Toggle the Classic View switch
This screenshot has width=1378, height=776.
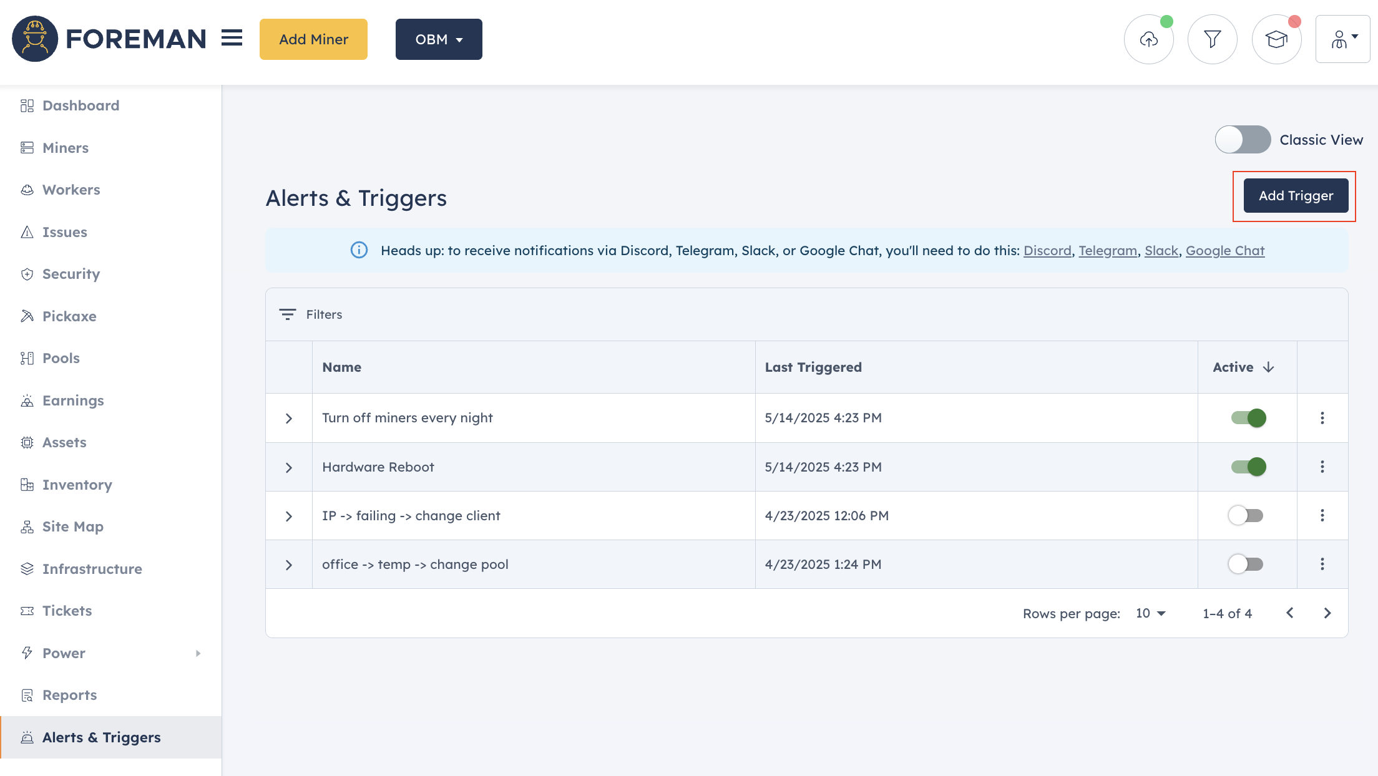pos(1243,140)
